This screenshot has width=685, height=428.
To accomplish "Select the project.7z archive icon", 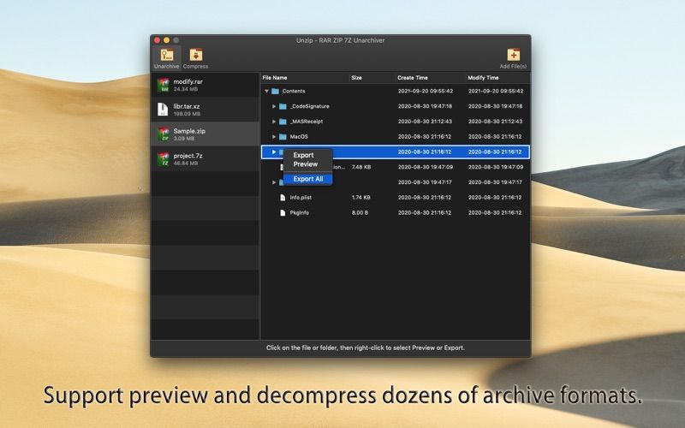I will pos(163,159).
